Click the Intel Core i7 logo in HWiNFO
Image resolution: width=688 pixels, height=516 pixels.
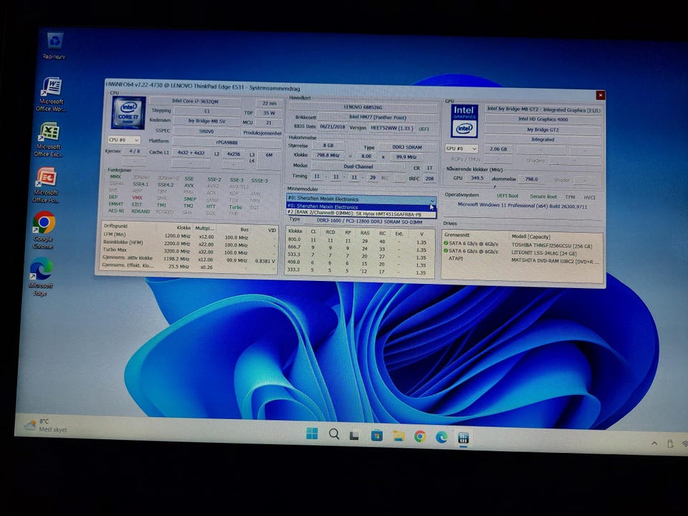[x=128, y=113]
